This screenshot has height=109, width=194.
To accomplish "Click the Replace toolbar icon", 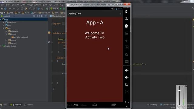I will (34, 9).
